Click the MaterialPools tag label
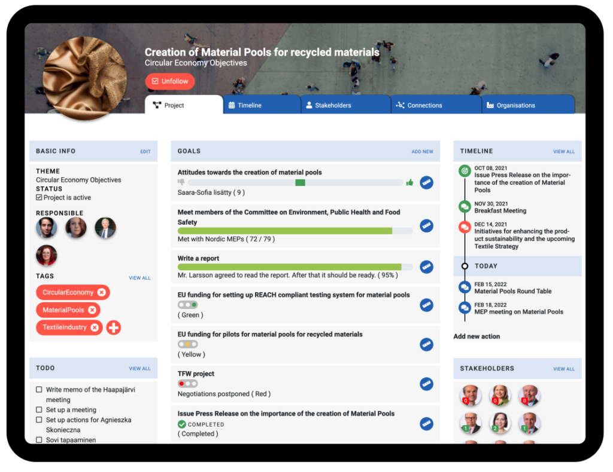613x472 pixels. pos(63,309)
